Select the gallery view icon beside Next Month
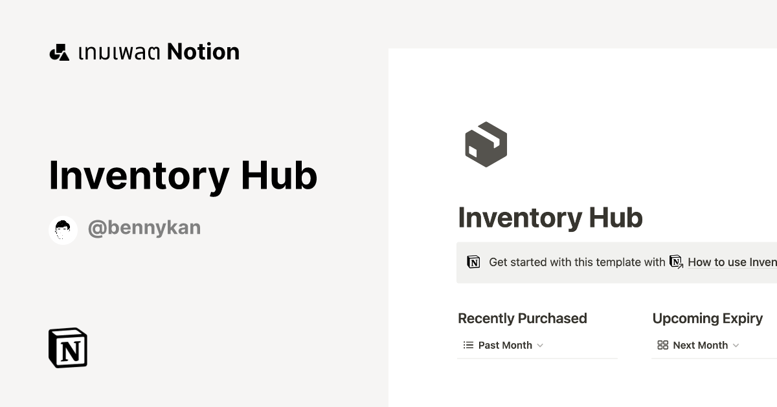Image resolution: width=777 pixels, height=407 pixels. (x=662, y=345)
